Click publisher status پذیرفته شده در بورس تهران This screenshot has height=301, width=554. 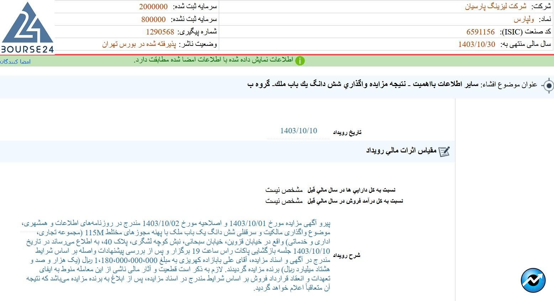[x=139, y=44]
